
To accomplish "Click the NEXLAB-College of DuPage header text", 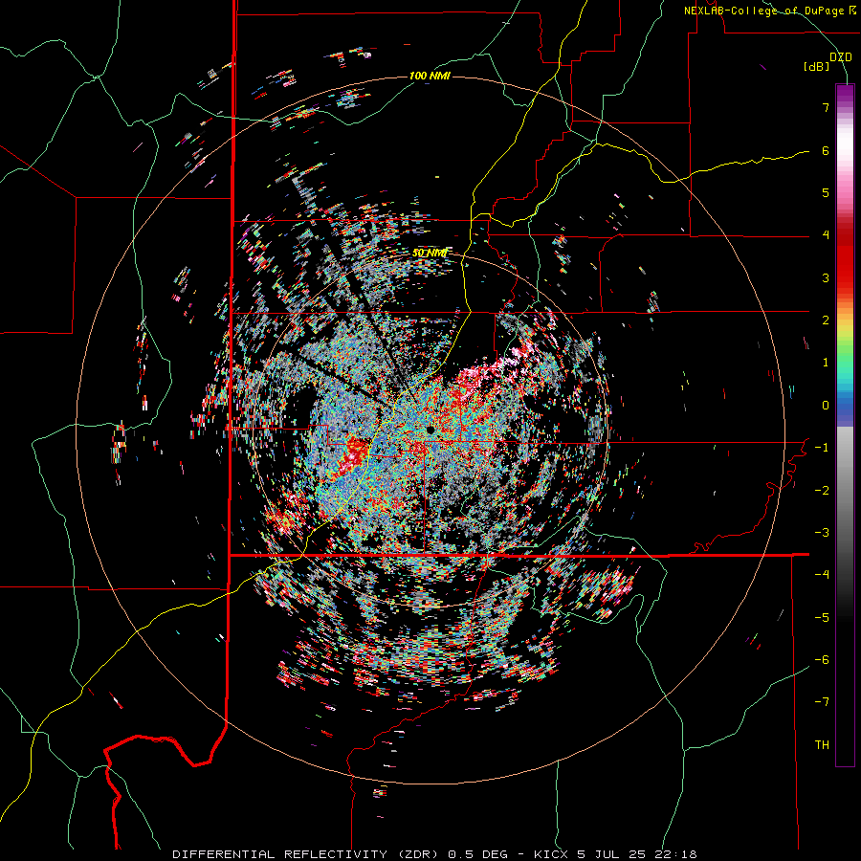I will point(770,11).
